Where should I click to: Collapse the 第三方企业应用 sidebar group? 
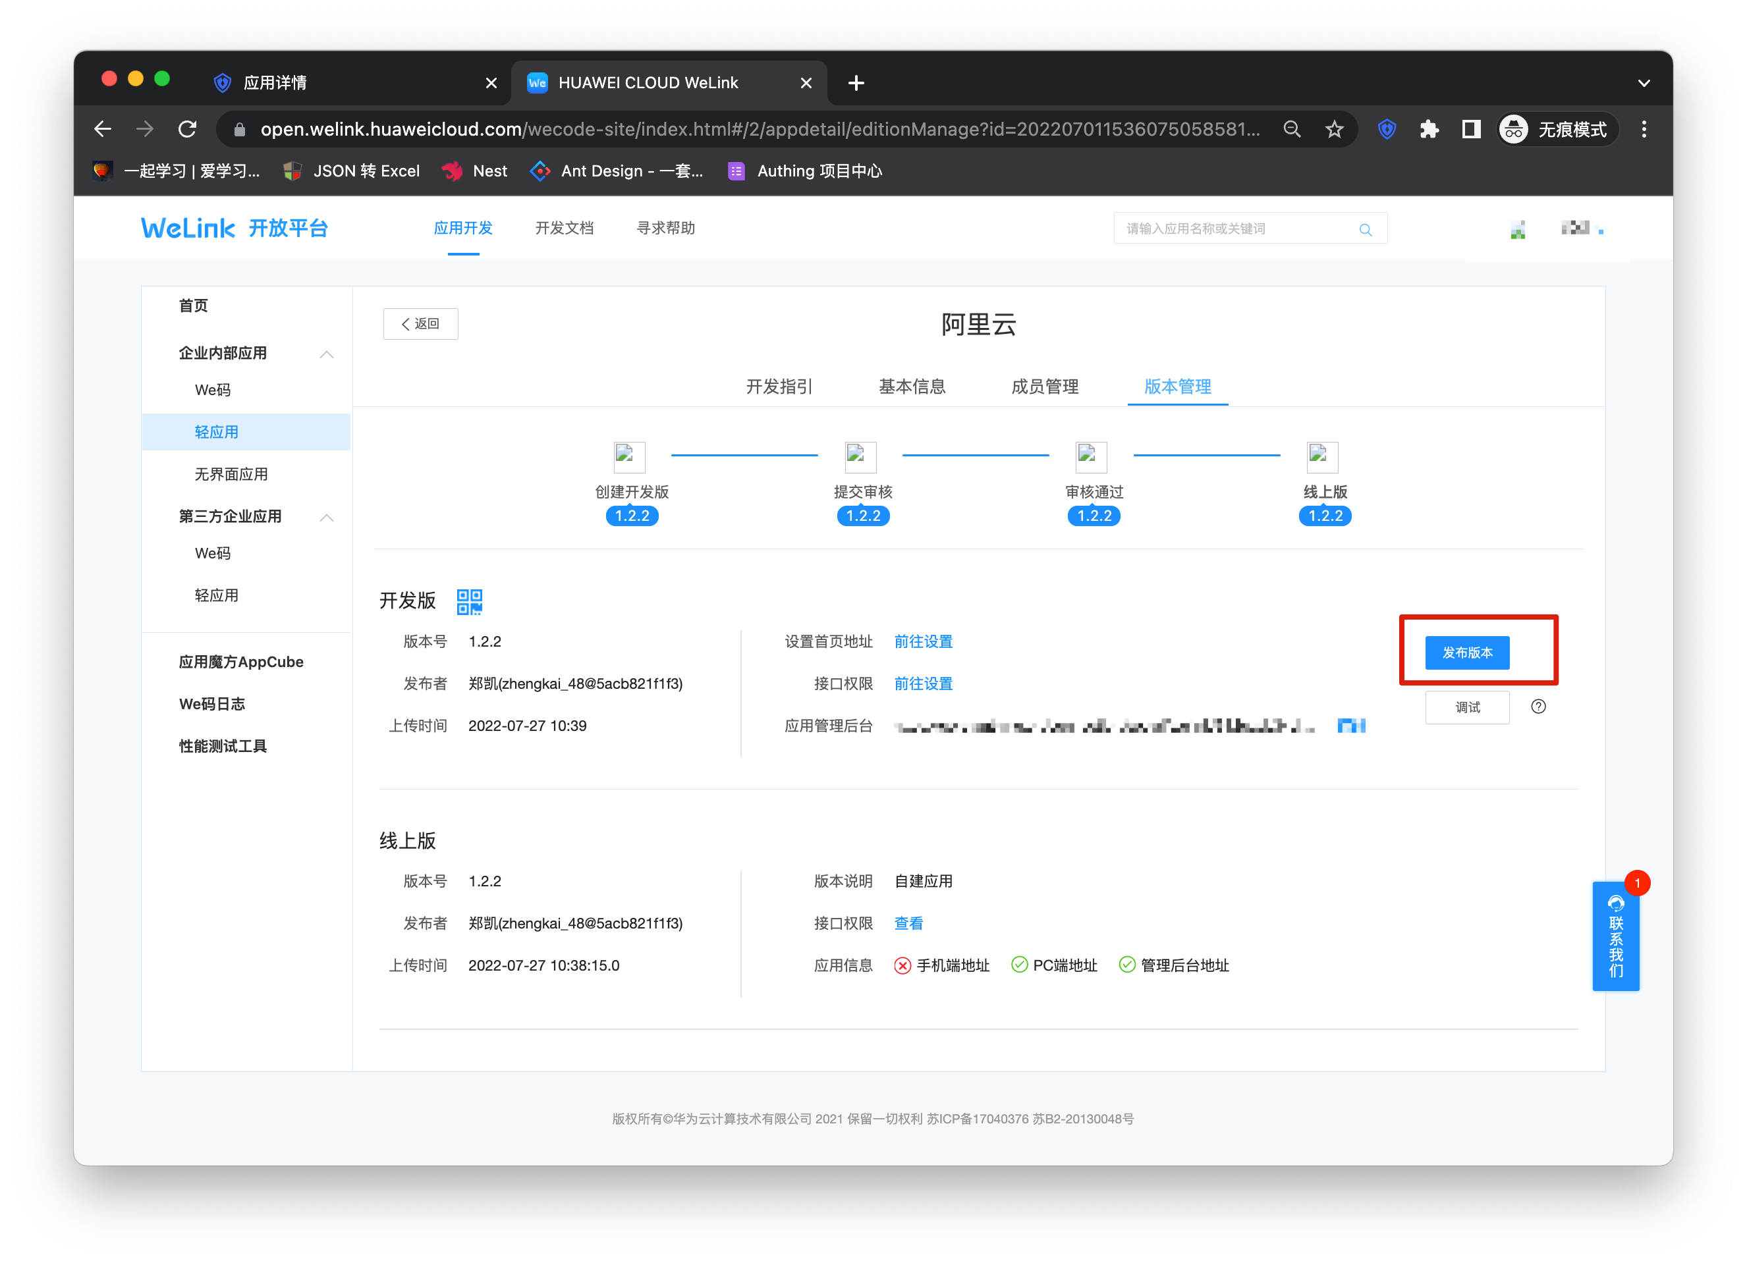click(327, 517)
